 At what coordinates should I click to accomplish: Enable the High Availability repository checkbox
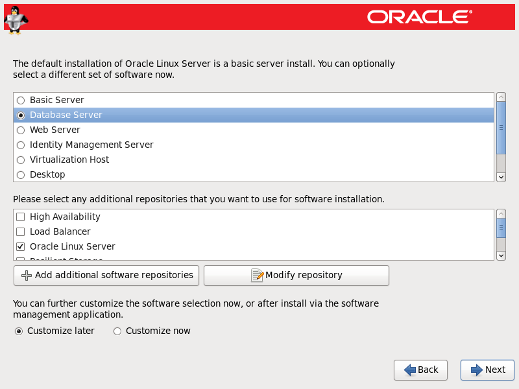pos(21,217)
